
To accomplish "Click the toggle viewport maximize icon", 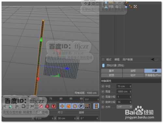I will click(x=97, y=4).
